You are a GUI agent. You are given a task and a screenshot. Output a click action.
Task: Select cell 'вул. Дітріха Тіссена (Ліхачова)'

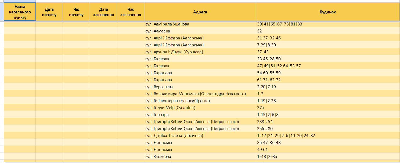(x=200, y=135)
